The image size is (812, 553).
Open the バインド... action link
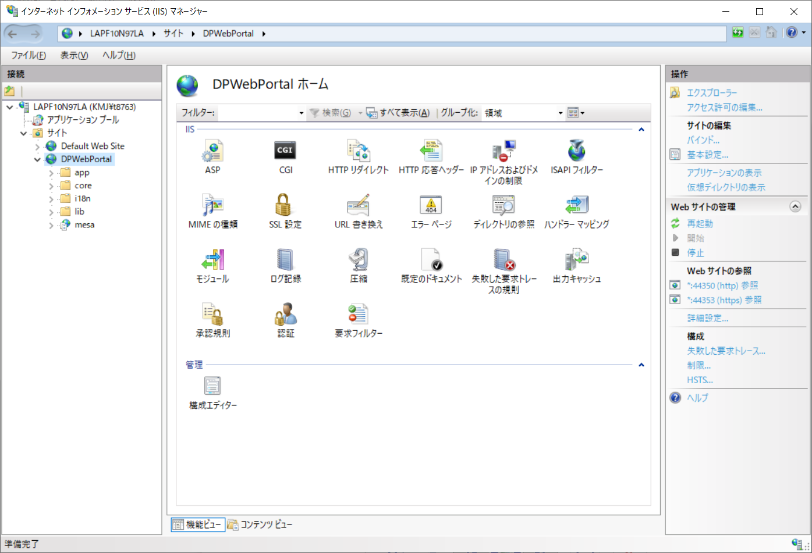coord(703,140)
